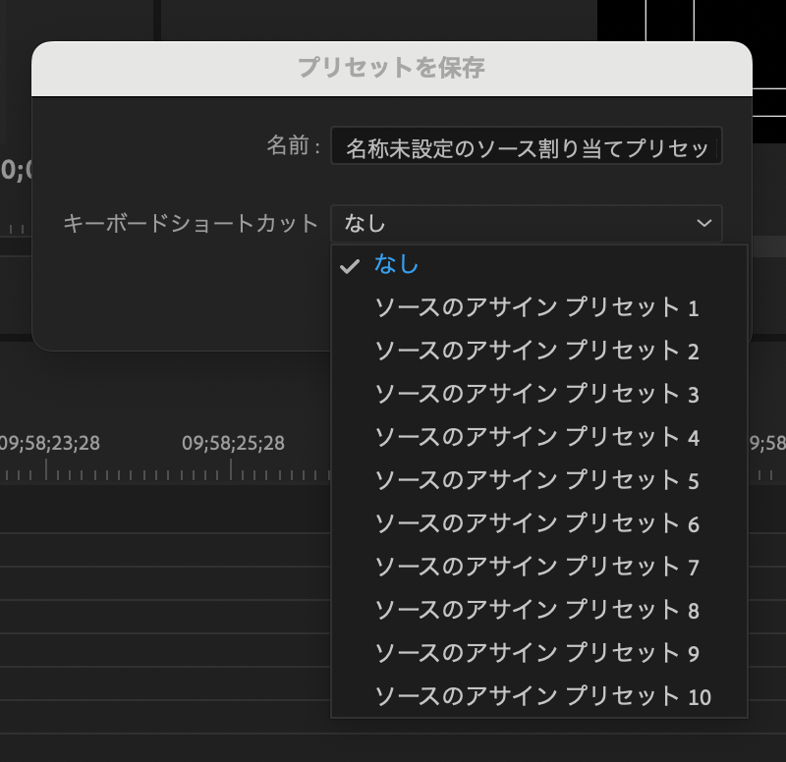Image resolution: width=786 pixels, height=762 pixels.
Task: Collapse the キーボードショートカット dropdown via its chevron
Action: pos(703,224)
